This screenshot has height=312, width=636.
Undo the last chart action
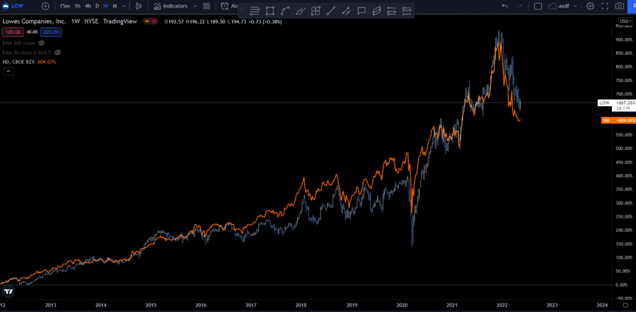(x=504, y=6)
